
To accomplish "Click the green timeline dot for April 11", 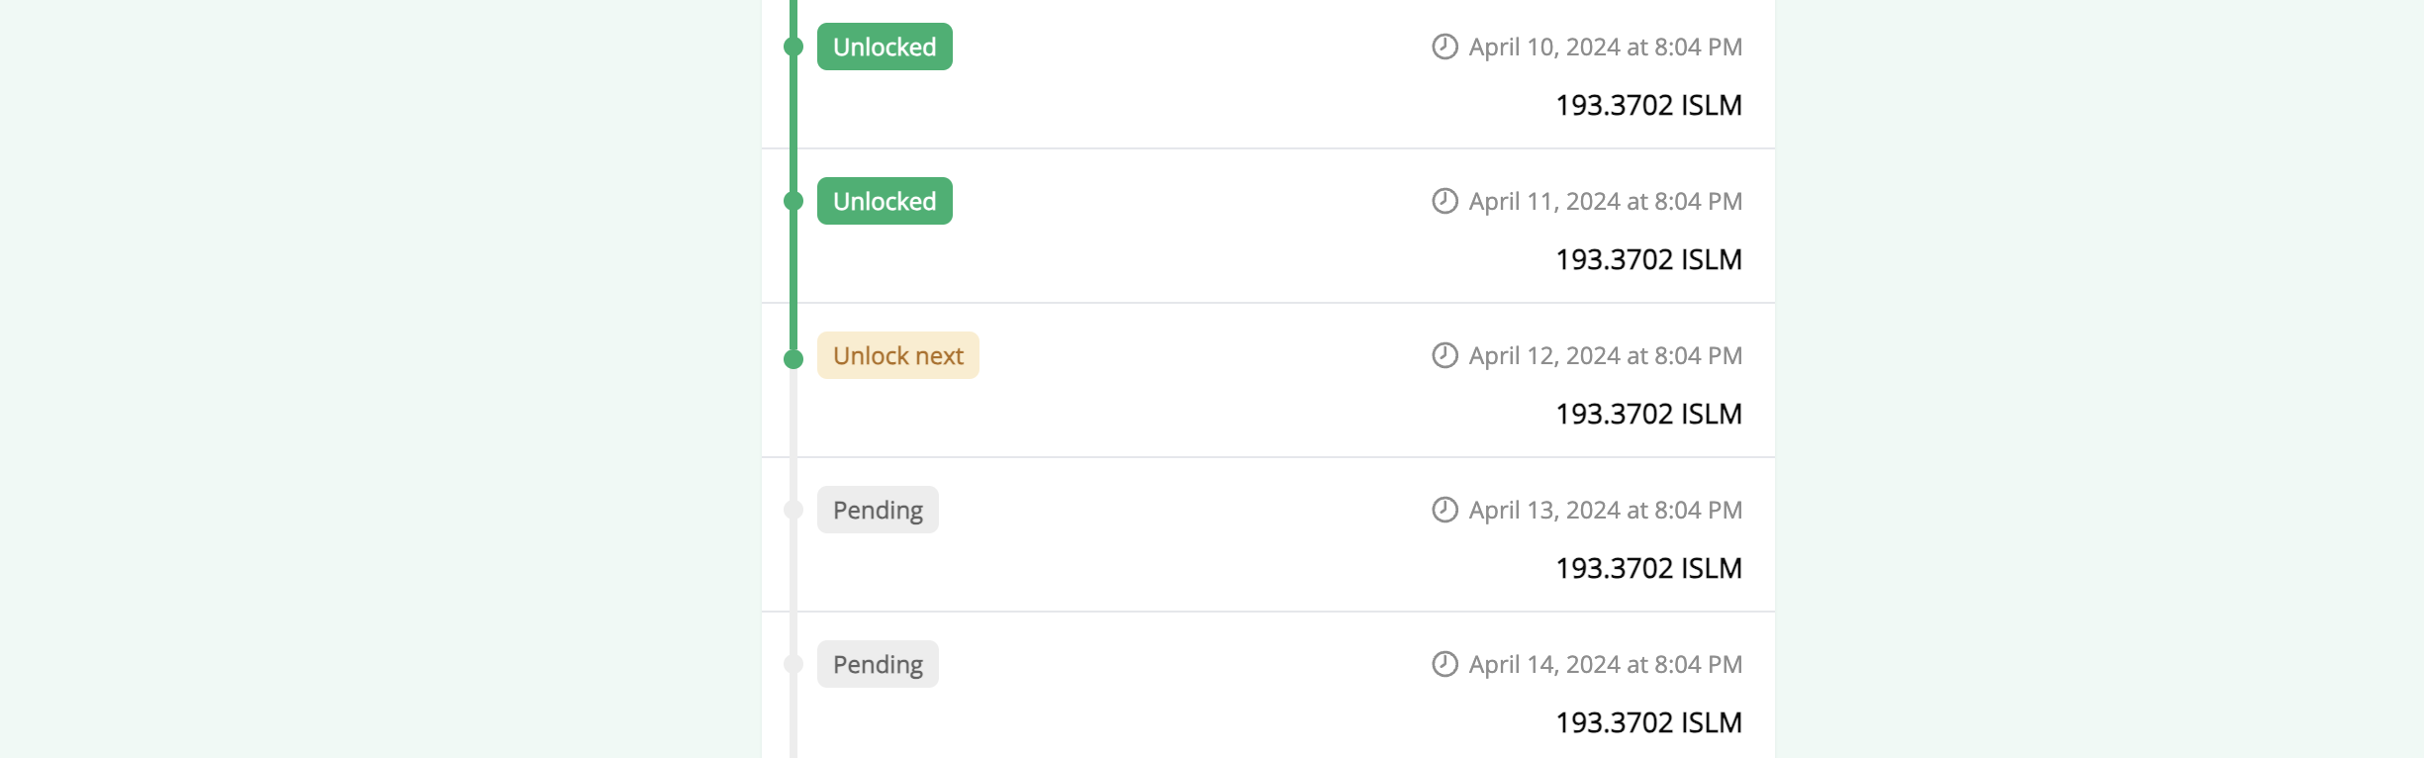I will (793, 201).
